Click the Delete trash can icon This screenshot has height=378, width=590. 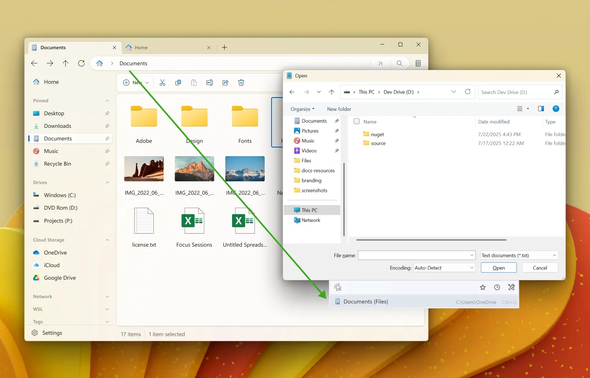[x=241, y=83]
